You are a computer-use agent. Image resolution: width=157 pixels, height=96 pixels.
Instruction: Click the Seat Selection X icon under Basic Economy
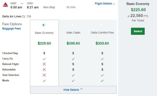(x=44, y=75)
